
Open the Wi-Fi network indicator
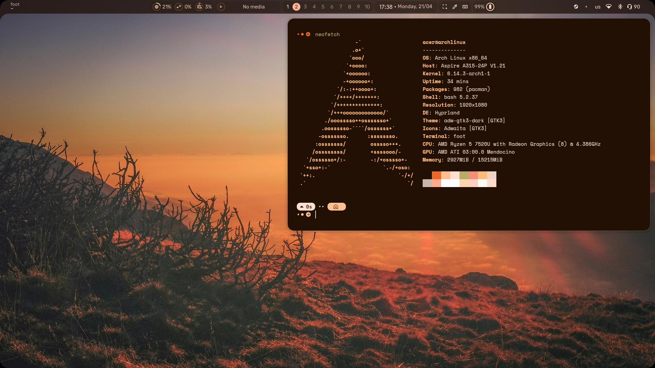(x=609, y=6)
